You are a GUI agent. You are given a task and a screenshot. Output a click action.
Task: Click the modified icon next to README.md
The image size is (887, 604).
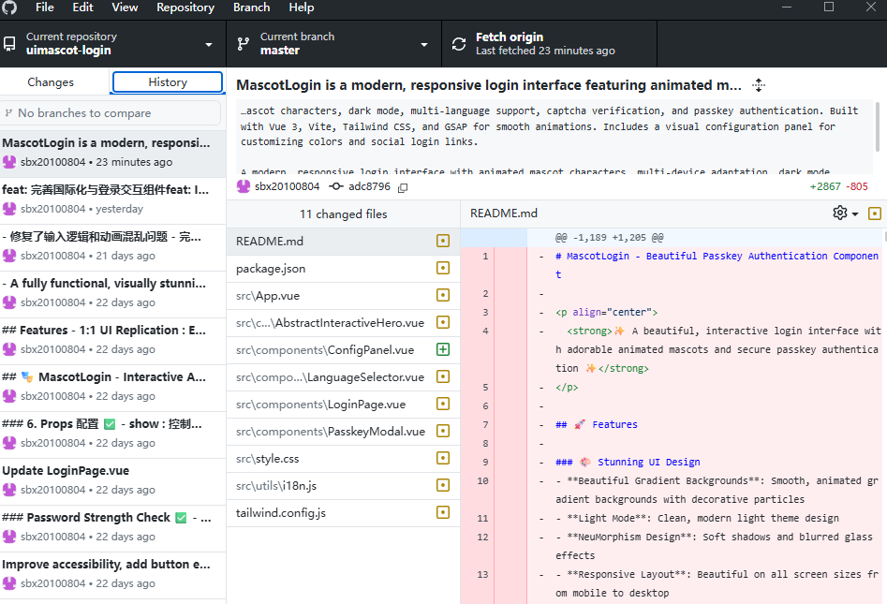pyautogui.click(x=443, y=241)
